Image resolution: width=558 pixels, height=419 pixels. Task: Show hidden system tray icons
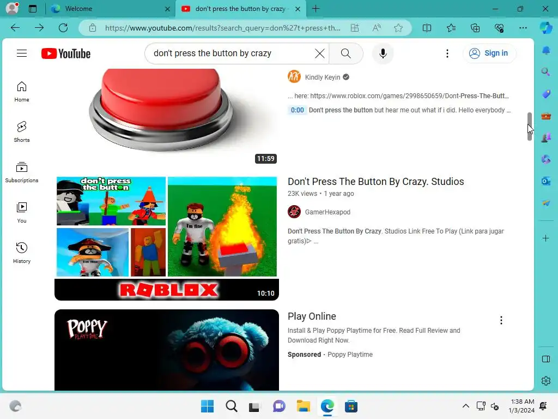click(465, 406)
